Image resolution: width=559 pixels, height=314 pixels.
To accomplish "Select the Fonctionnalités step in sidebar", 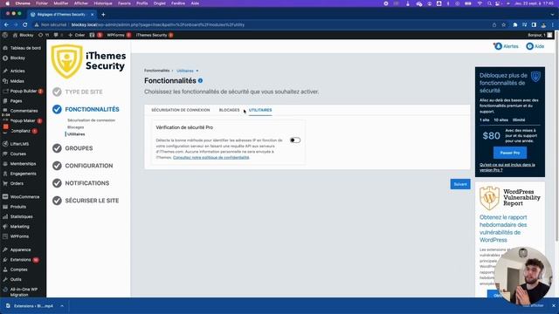I will 92,109.
